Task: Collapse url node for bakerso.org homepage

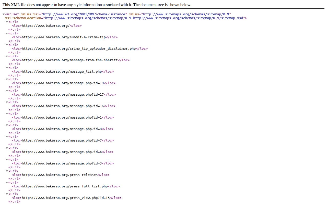Action: pos(7,22)
